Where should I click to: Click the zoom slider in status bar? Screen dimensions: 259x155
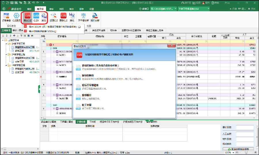[x=246, y=152]
